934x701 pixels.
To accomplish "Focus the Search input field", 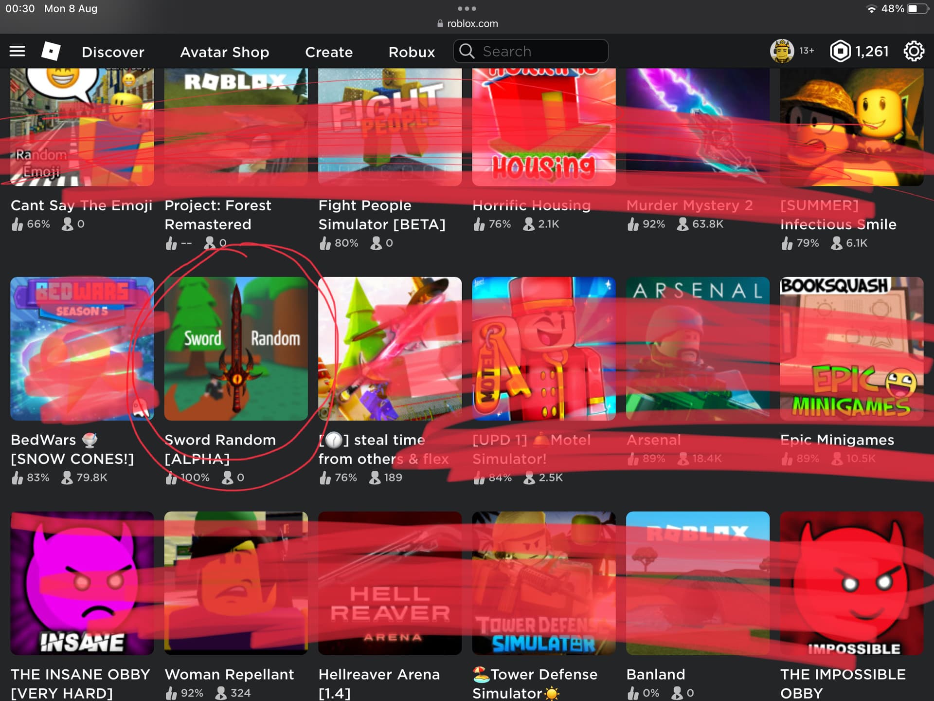I will tap(540, 51).
